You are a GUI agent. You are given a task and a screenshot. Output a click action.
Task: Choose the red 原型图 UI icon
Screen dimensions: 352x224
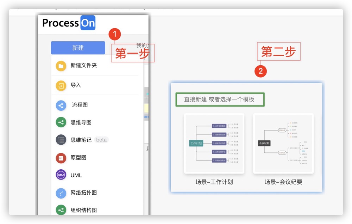click(61, 158)
